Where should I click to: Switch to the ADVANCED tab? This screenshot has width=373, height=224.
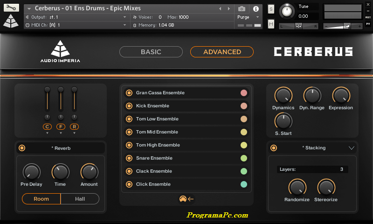pyautogui.click(x=222, y=52)
